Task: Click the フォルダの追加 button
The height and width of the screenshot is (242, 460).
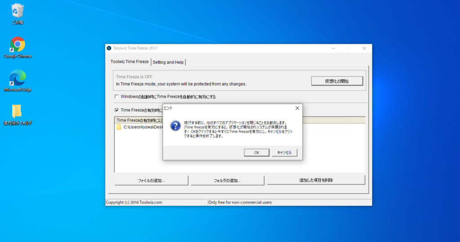Action: point(227,181)
